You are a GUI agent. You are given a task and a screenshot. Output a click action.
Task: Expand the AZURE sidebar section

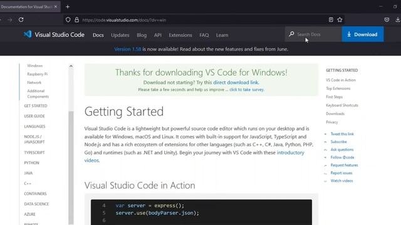pyautogui.click(x=29, y=214)
